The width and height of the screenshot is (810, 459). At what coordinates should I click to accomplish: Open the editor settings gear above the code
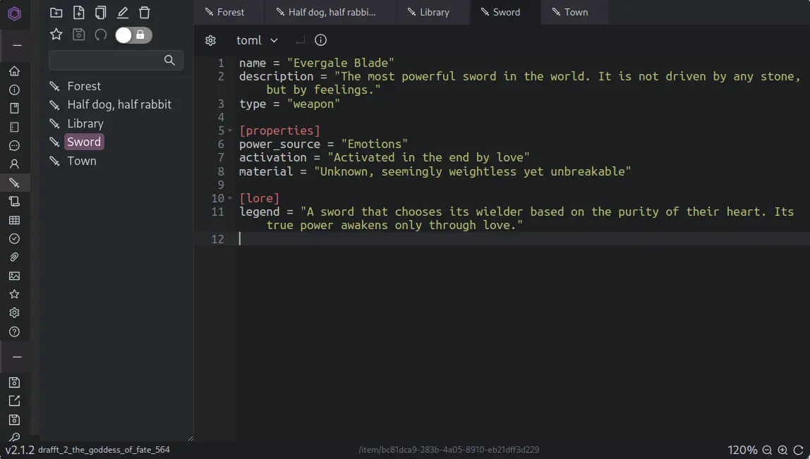(210, 40)
